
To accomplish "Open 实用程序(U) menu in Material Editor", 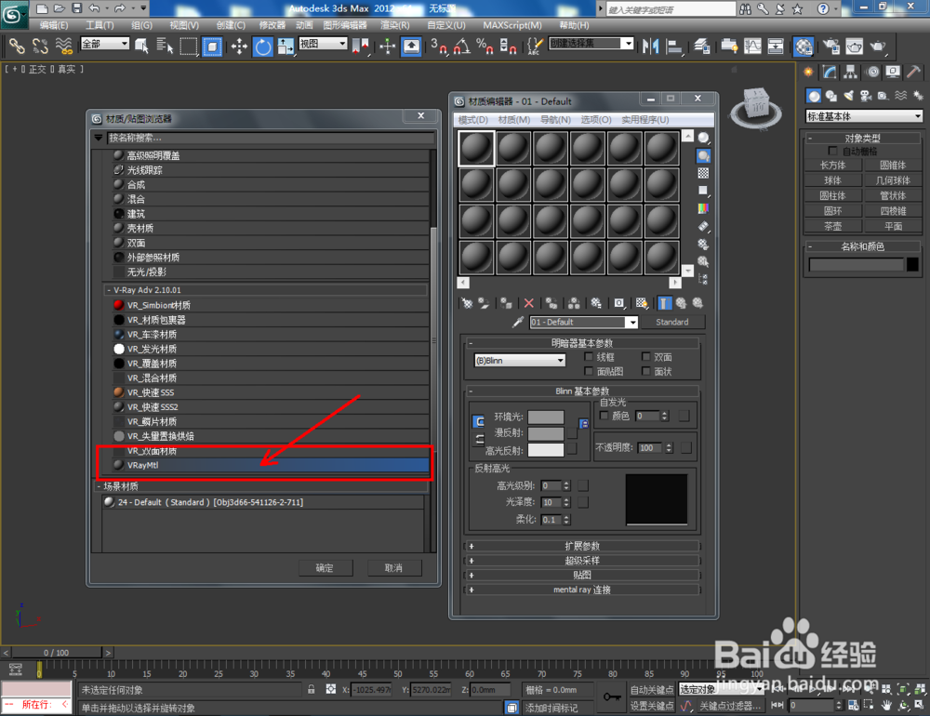I will [645, 120].
